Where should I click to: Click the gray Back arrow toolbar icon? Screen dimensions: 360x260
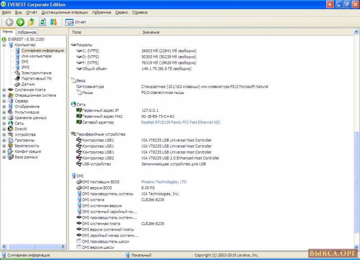[9, 22]
